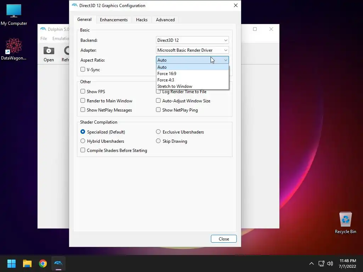Click the Open toolbar icon in Dolphin
The width and height of the screenshot is (363, 272).
[49, 54]
